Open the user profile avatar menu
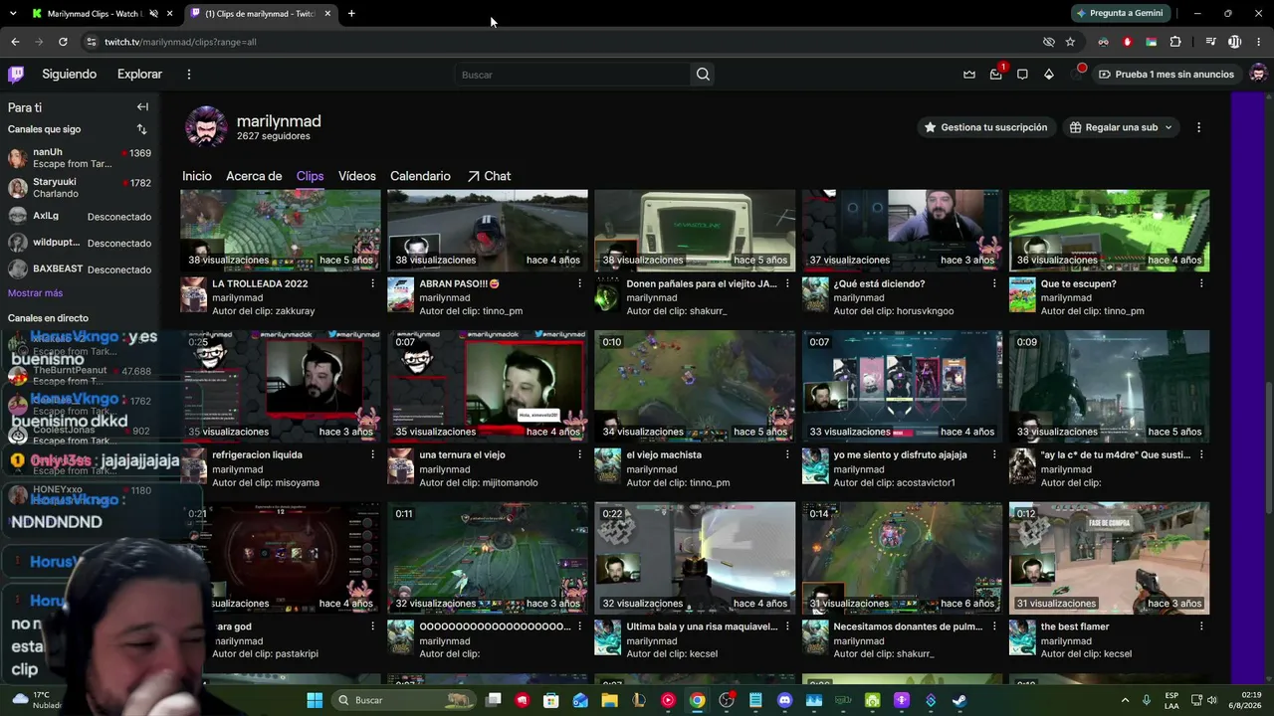The width and height of the screenshot is (1274, 716). 1258,75
